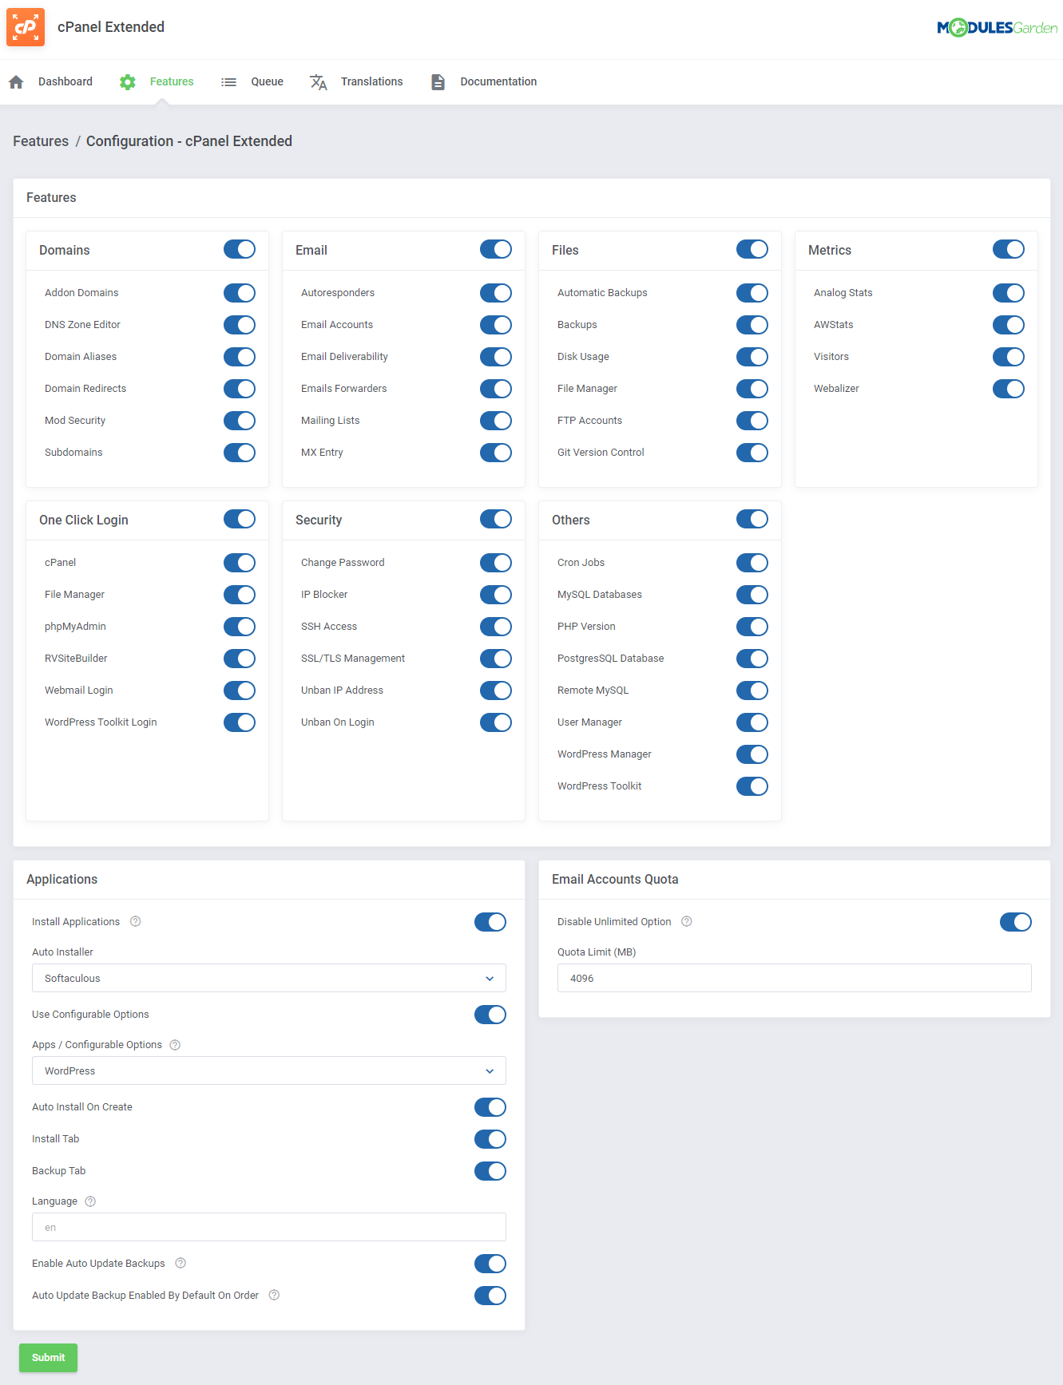
Task: Submit the configuration form
Action: [49, 1357]
